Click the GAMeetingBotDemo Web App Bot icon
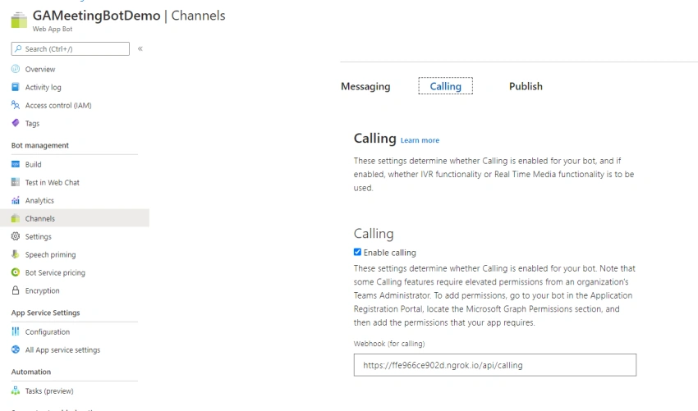This screenshot has height=411, width=698. tap(19, 20)
